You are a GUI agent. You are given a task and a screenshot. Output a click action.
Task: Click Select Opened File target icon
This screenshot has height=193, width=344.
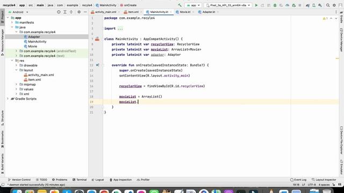coord(59,12)
